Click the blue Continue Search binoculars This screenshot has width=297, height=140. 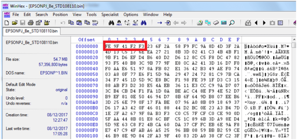pos(143,23)
